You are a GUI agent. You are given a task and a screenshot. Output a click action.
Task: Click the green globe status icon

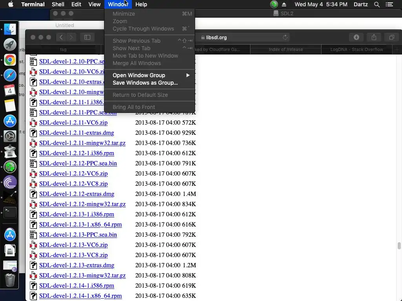[274, 4]
